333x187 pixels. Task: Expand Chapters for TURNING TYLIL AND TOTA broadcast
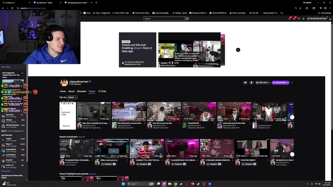tap(143, 164)
